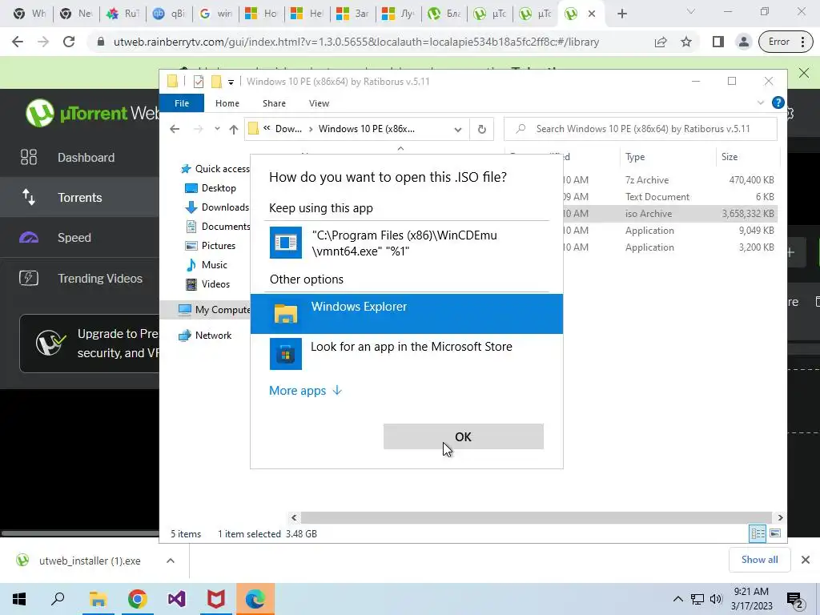Screen dimensions: 820x615
Task: Expand the Explorer ribbon with the chevron
Action: coord(761,103)
